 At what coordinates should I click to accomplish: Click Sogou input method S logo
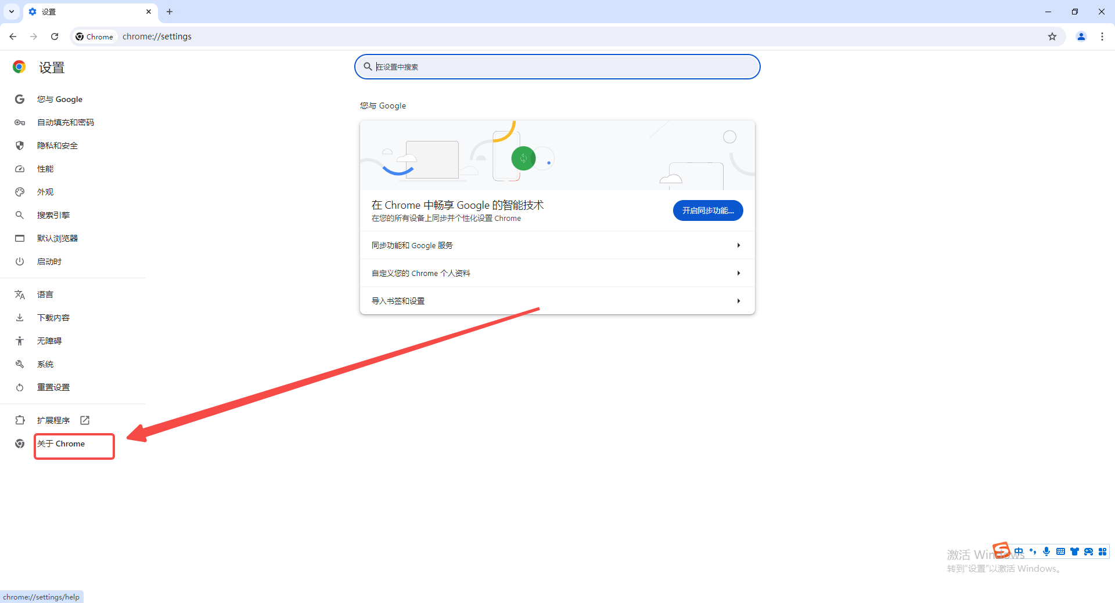pyautogui.click(x=1001, y=550)
